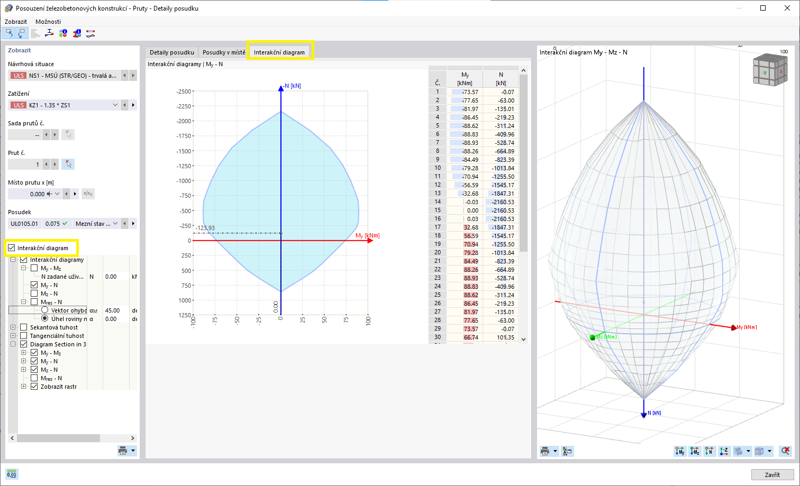Open the color legend settings icon below 3D view
800x486 pixels.
click(567, 451)
